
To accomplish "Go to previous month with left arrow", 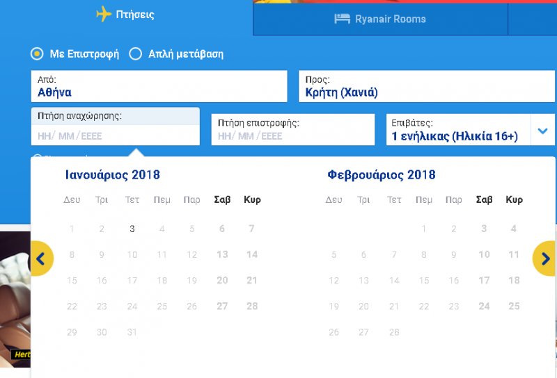I will pos(42,258).
